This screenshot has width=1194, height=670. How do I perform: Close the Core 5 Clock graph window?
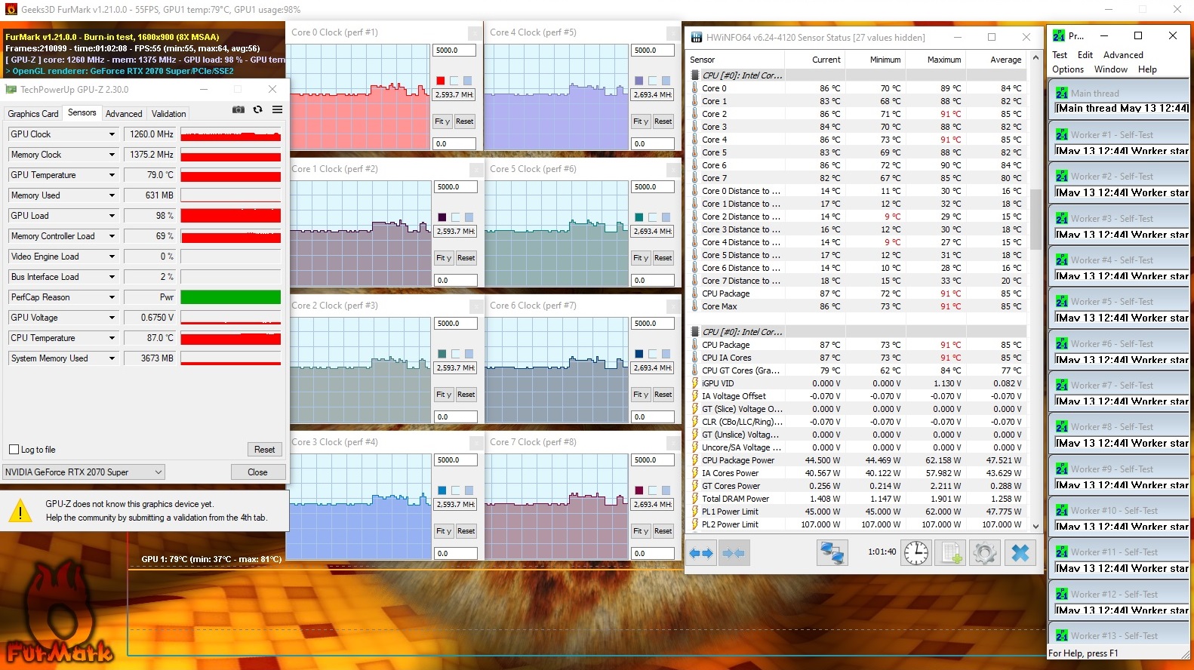click(674, 170)
